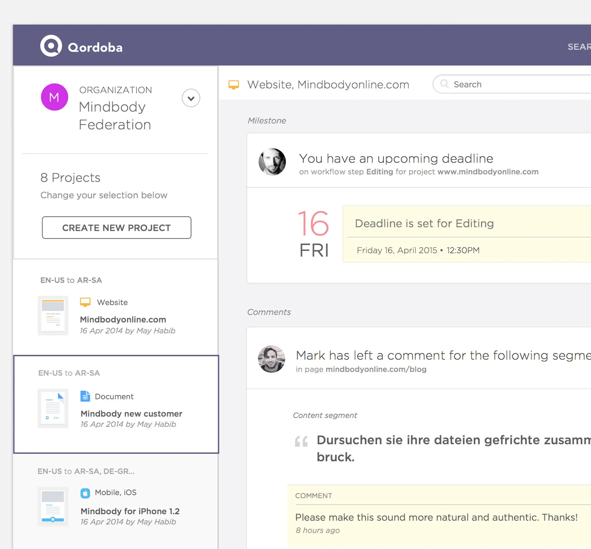Screen dimensions: 591x549
Task: Click Mark's avatar photo in Comments
Action: coord(272,359)
